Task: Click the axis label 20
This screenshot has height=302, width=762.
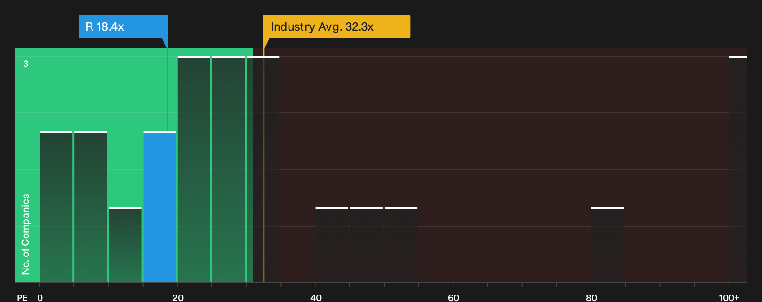Action: click(178, 297)
